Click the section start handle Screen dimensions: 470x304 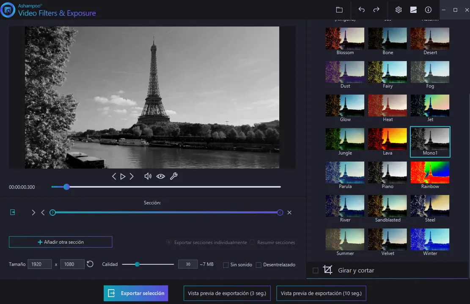tap(52, 212)
